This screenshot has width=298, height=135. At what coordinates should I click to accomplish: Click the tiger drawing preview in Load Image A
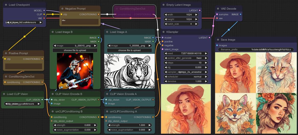pos(130,71)
